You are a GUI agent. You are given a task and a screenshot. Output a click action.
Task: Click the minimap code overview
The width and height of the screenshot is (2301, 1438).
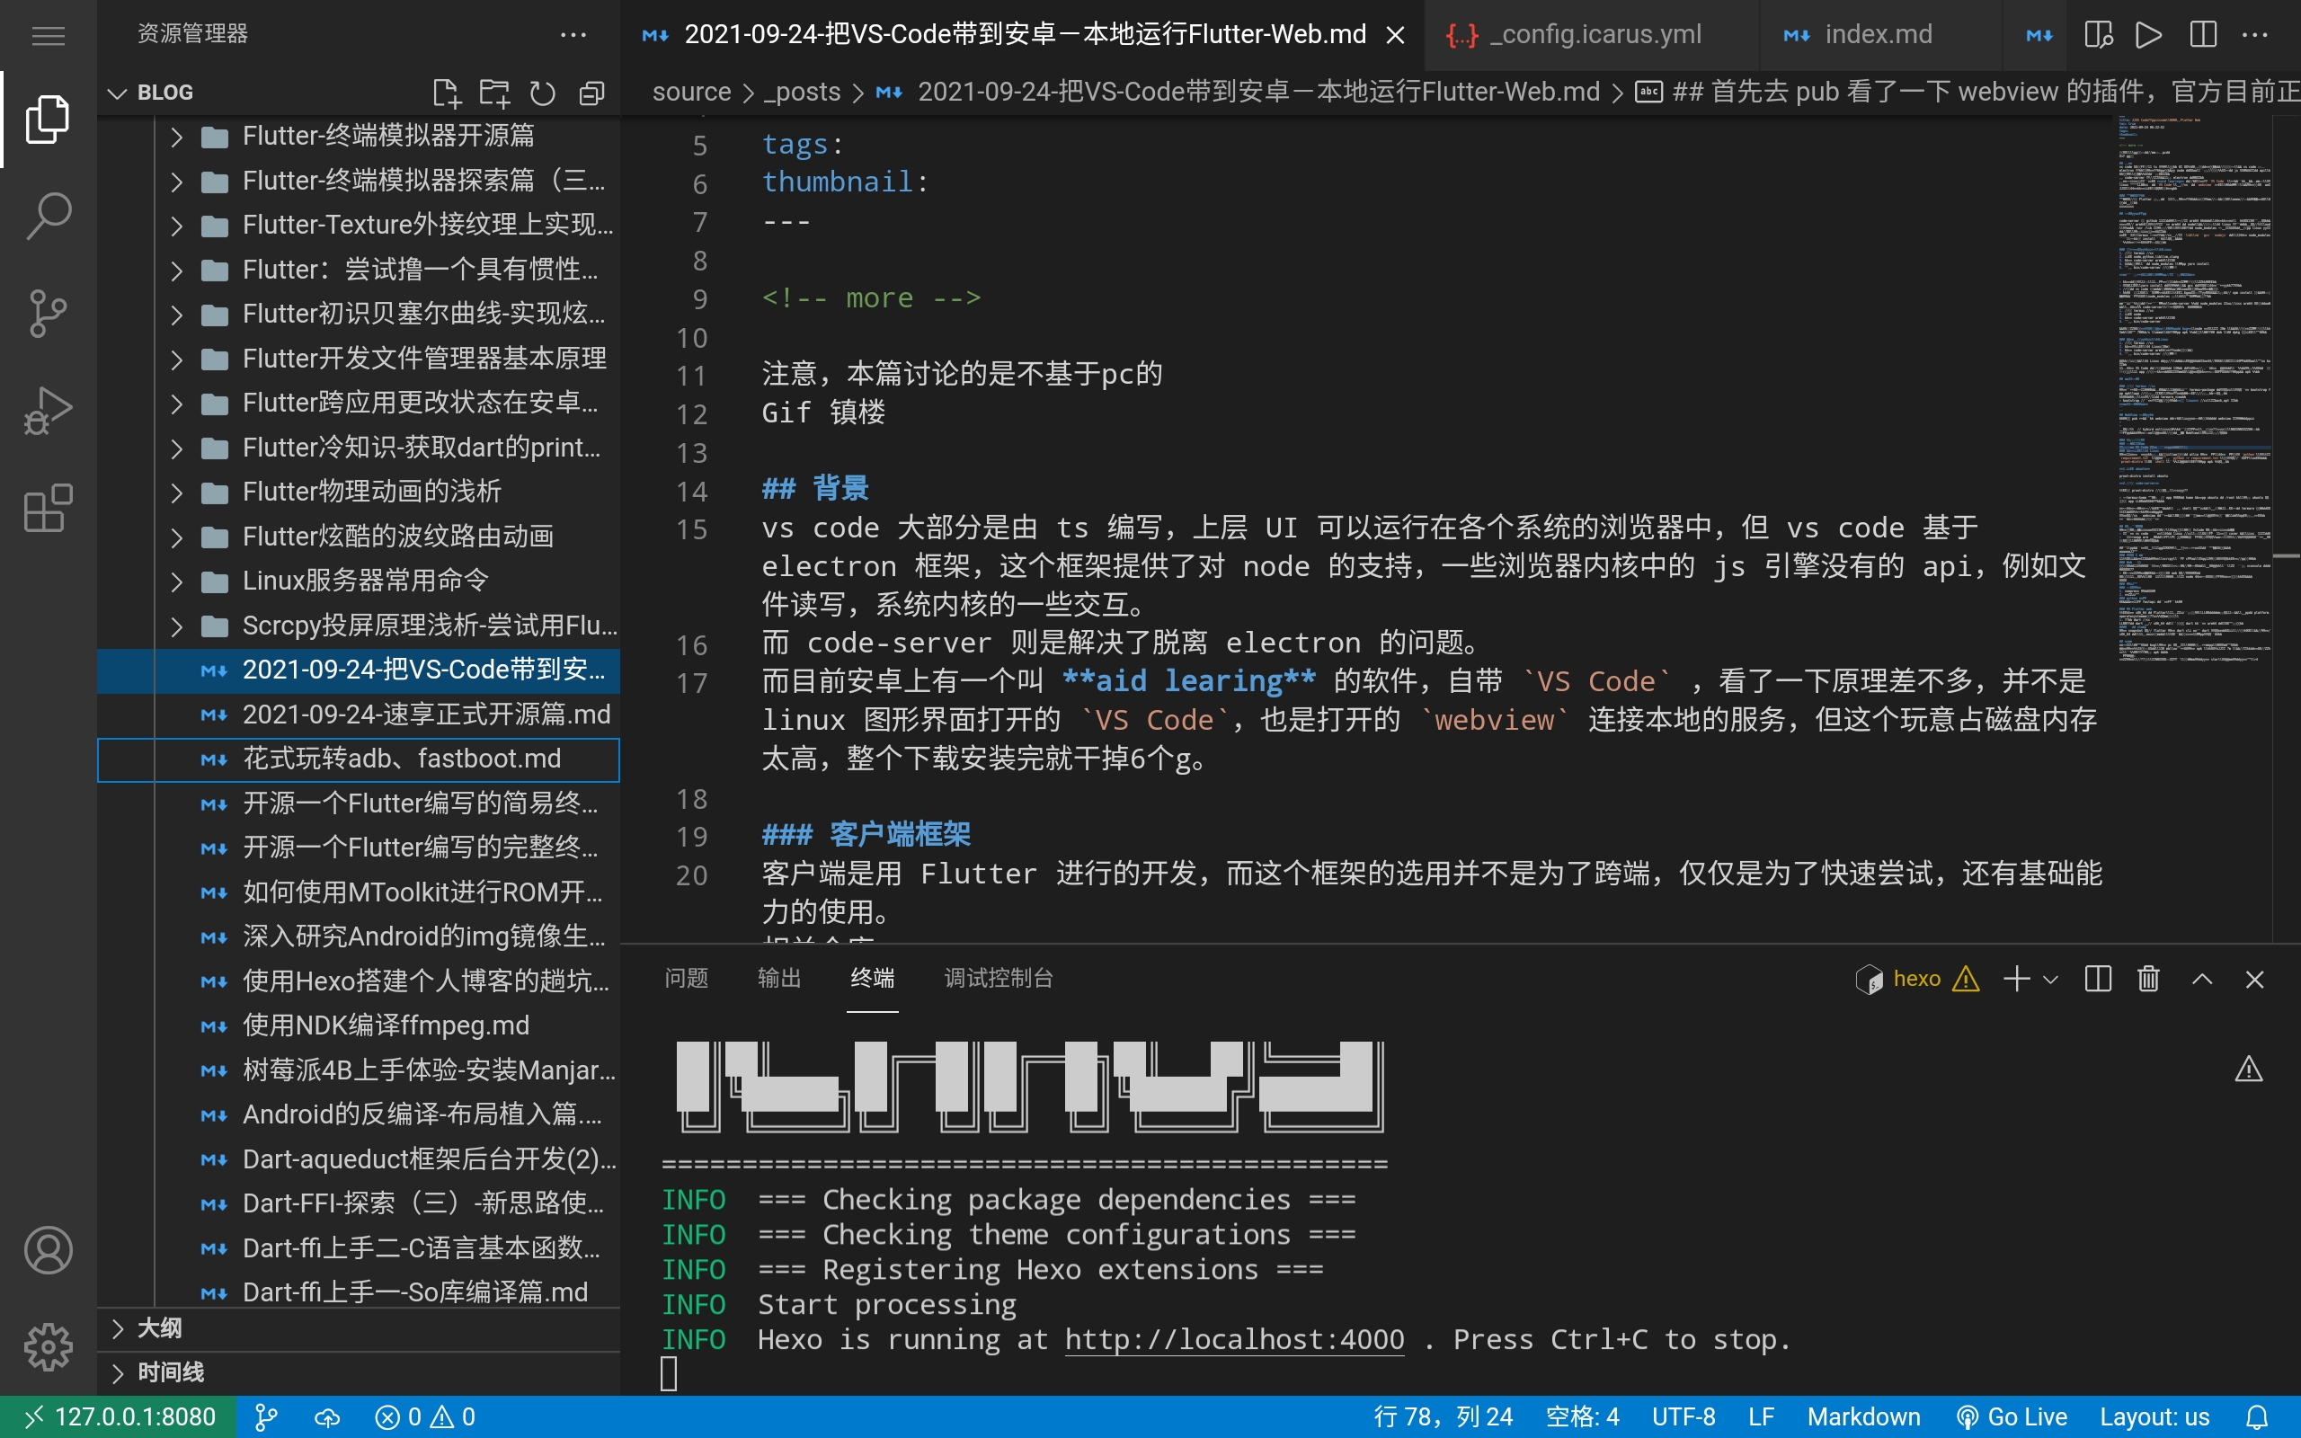(2193, 380)
